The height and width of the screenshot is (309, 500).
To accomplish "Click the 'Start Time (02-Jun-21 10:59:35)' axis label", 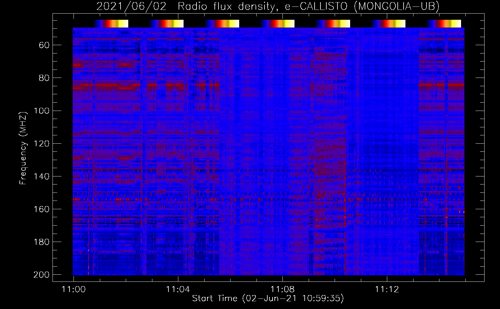I will 268,298.
